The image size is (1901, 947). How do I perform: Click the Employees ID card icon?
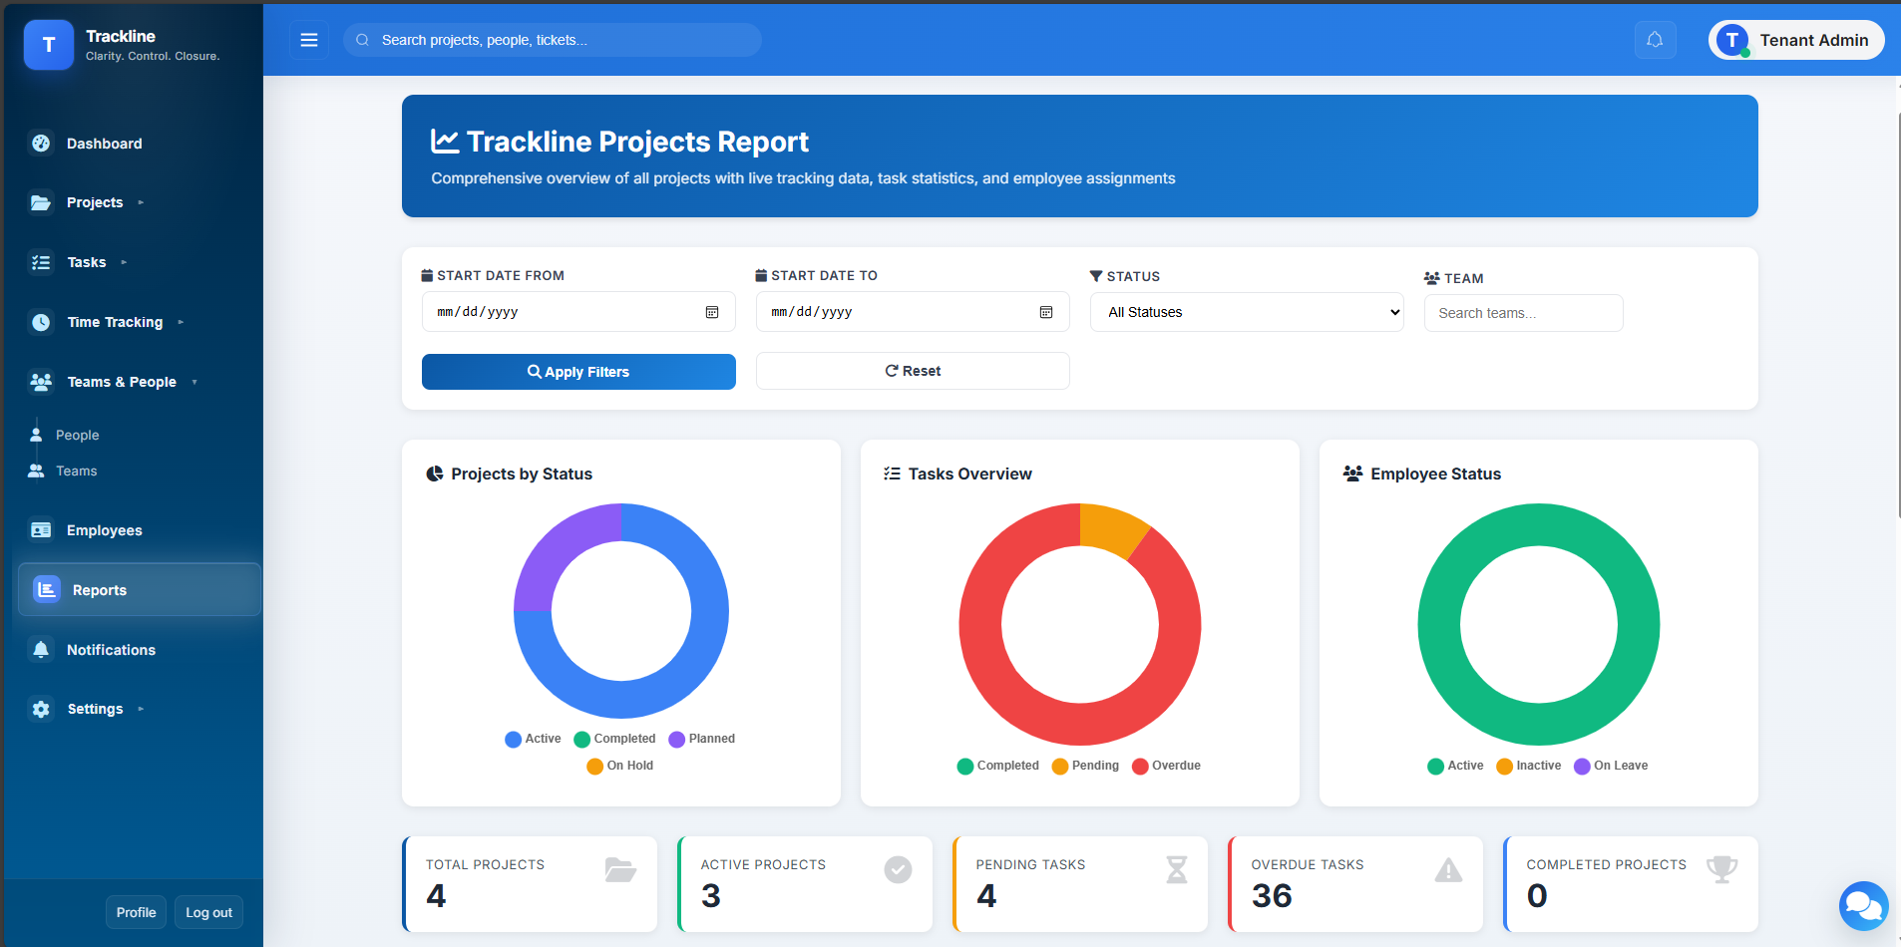(x=41, y=530)
